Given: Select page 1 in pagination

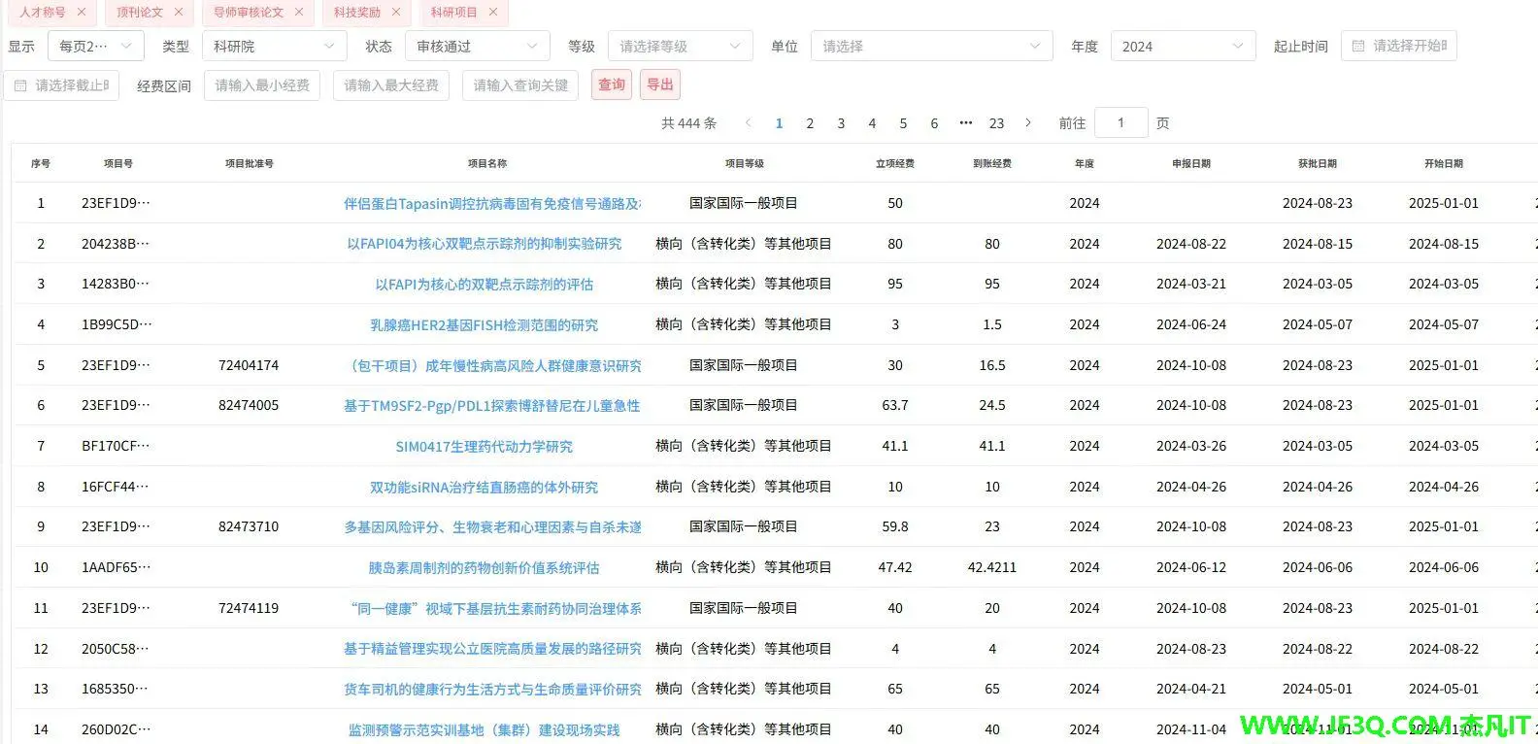Looking at the screenshot, I should point(779,123).
